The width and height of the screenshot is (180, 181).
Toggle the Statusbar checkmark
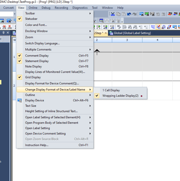[x=19, y=19]
